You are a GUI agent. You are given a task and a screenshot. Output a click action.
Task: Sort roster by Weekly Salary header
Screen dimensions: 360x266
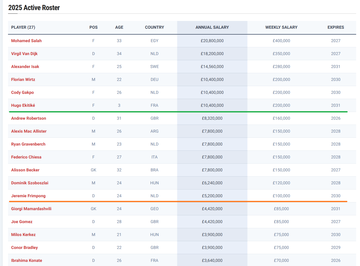click(281, 27)
